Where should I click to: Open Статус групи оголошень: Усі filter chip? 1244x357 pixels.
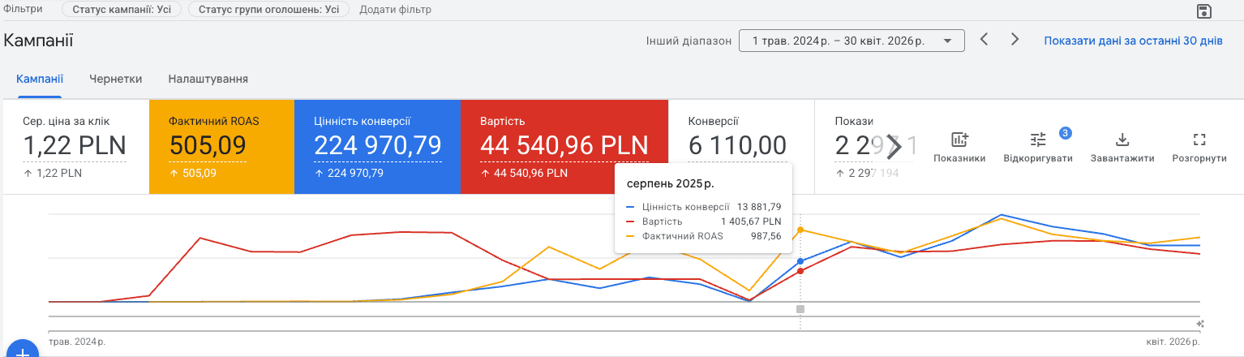pos(268,10)
